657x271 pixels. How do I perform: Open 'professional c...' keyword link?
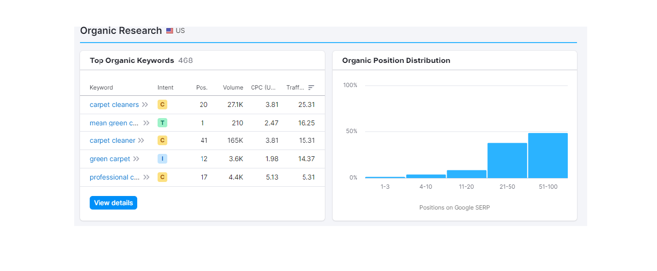(x=114, y=177)
